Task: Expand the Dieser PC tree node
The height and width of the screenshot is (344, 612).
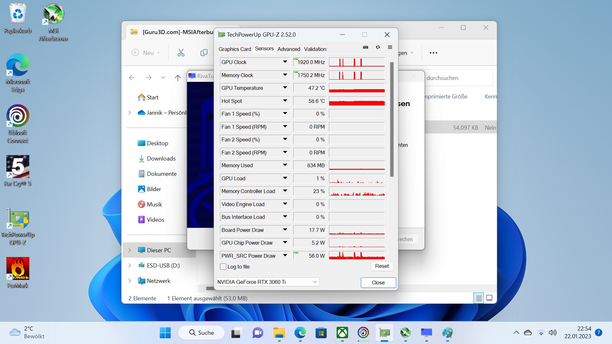Action: tap(130, 250)
